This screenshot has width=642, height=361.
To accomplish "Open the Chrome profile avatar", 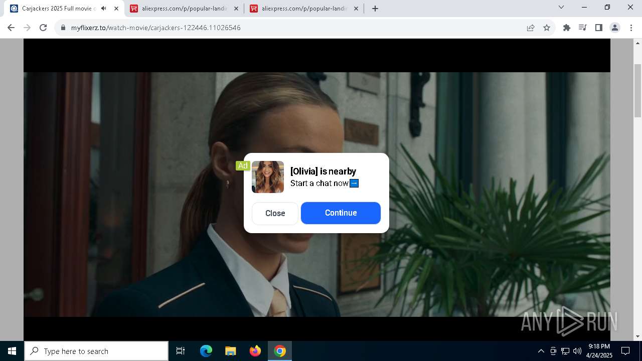I will click(x=614, y=28).
